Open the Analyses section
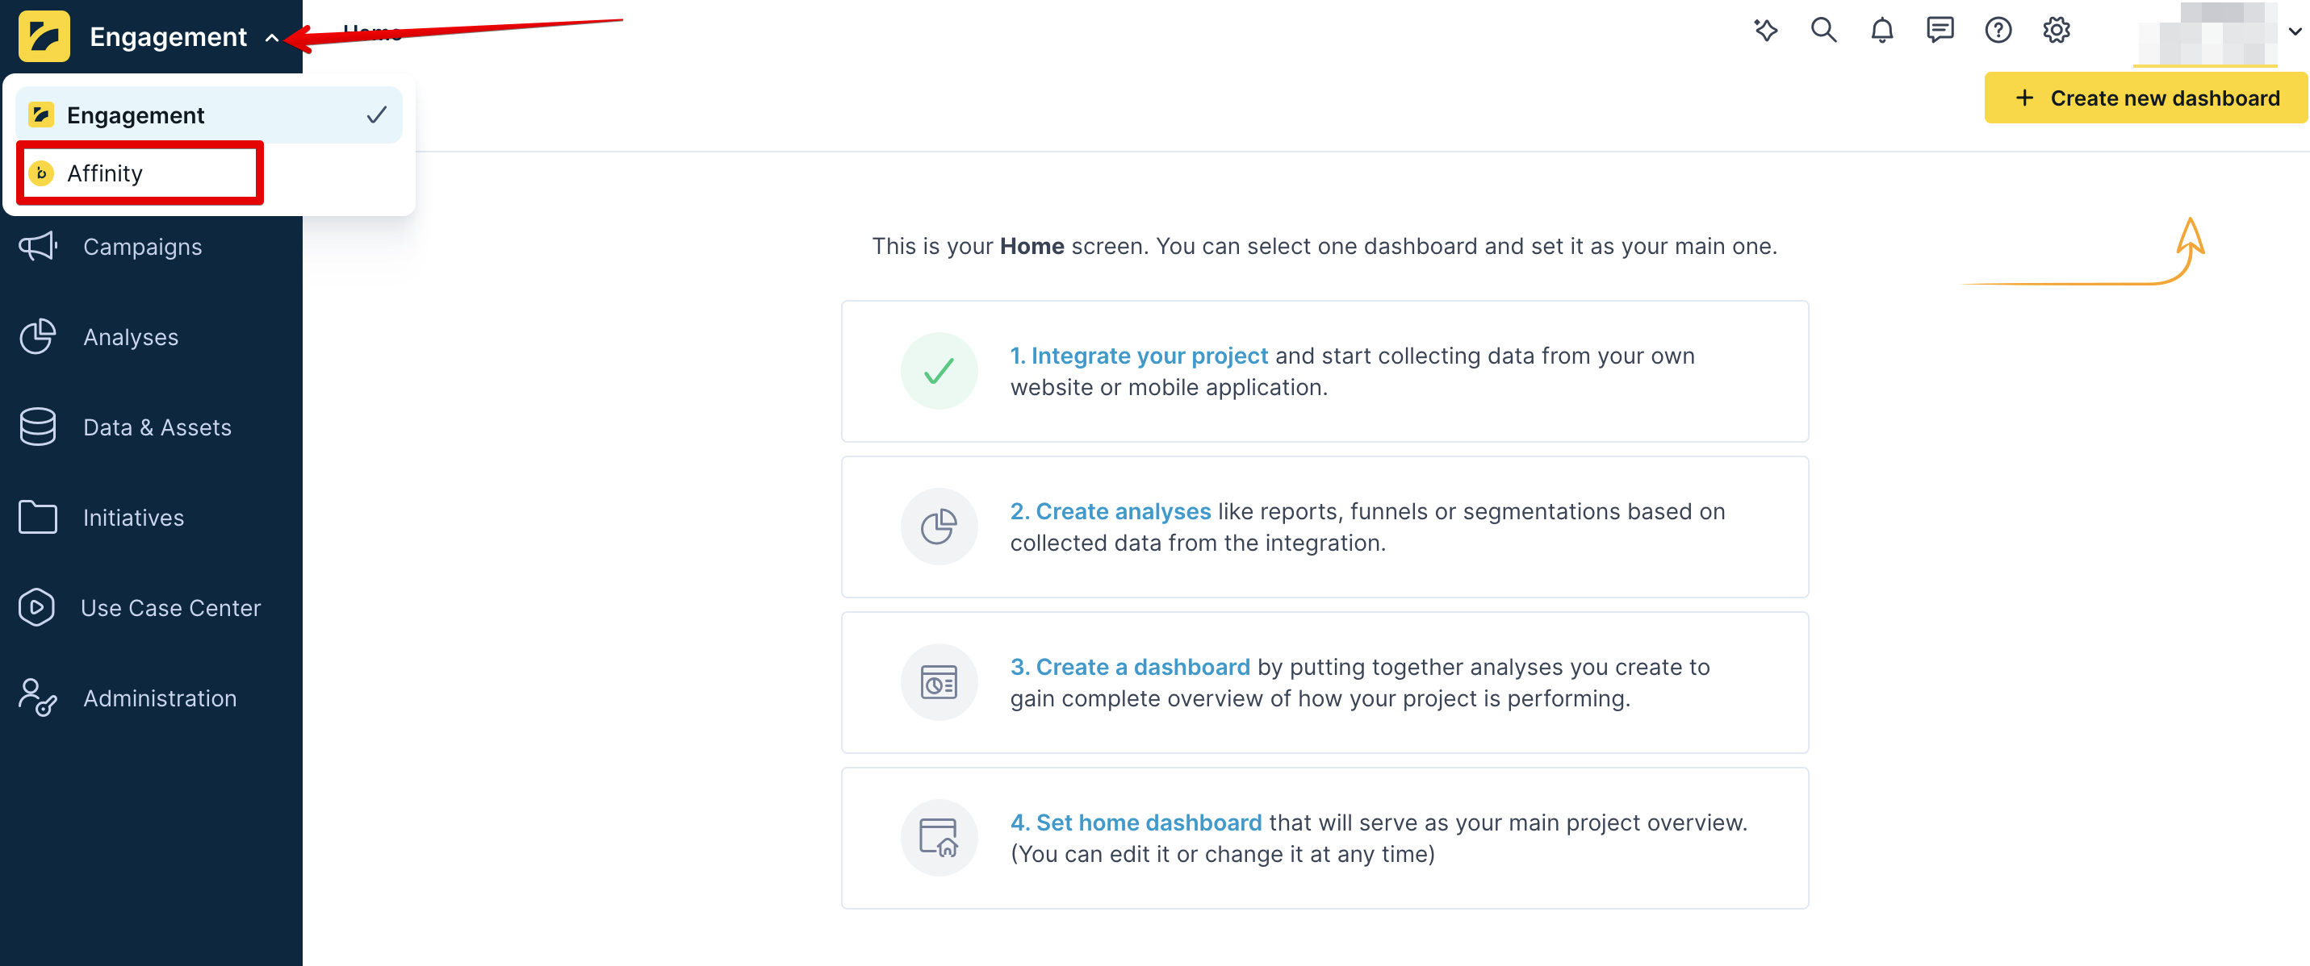 tap(131, 336)
